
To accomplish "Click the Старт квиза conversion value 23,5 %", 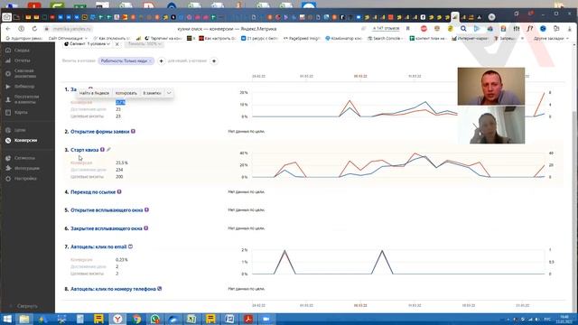I will click(122, 162).
